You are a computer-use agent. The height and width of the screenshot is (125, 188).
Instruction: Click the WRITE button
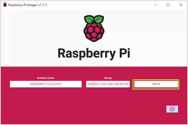click(x=156, y=84)
